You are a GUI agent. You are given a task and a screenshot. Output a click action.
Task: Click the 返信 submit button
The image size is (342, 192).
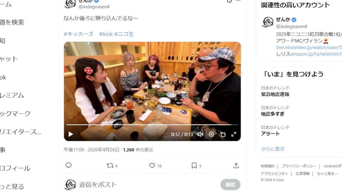pyautogui.click(x=230, y=185)
